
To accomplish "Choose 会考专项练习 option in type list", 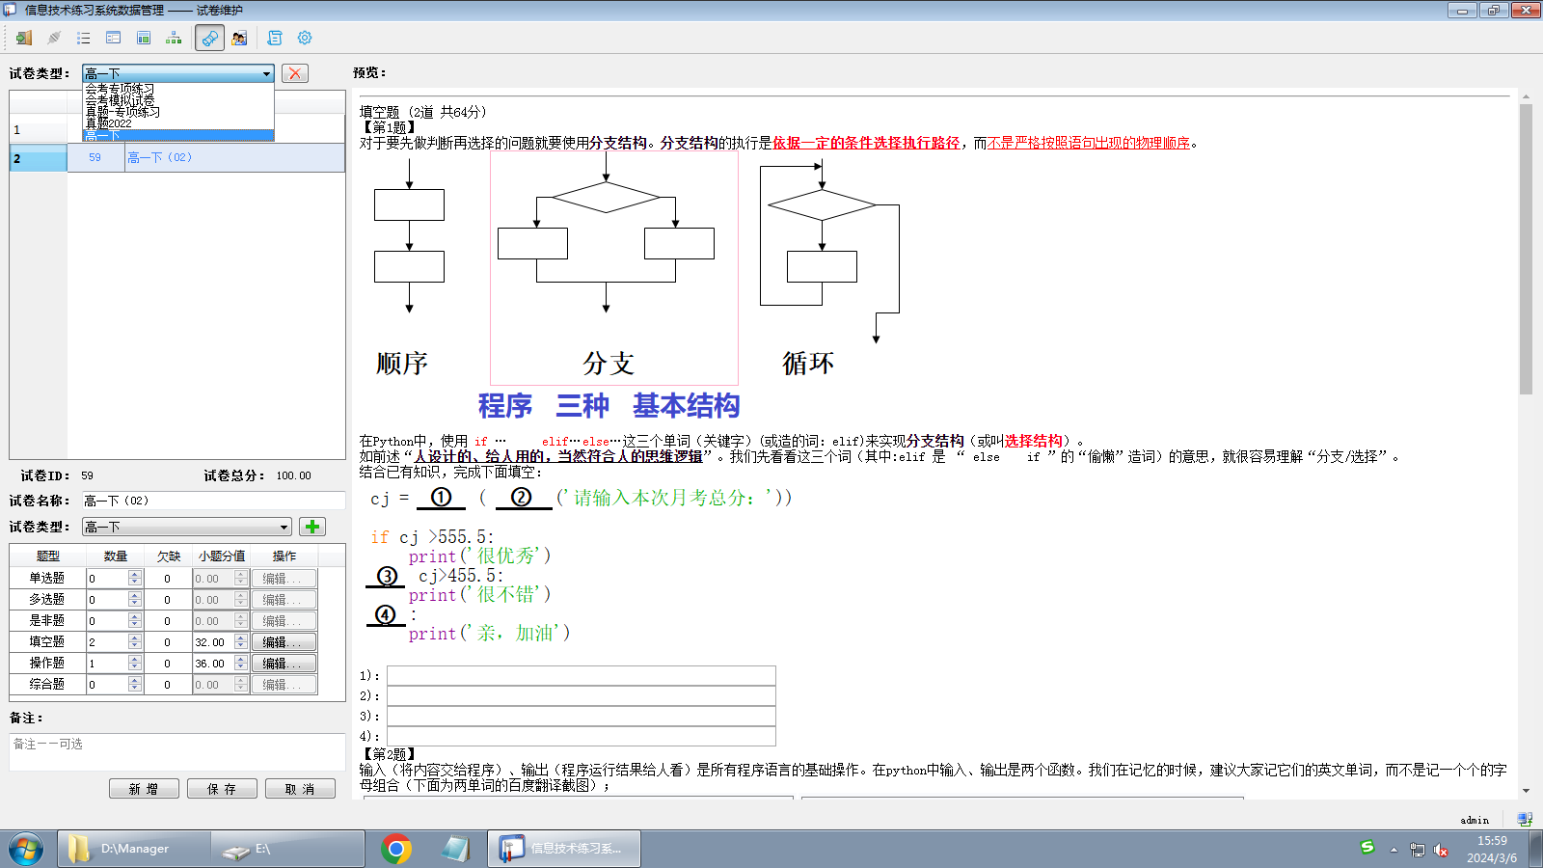I will (x=120, y=89).
